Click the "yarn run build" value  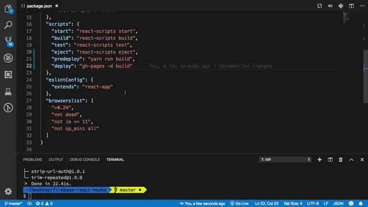pos(110,59)
